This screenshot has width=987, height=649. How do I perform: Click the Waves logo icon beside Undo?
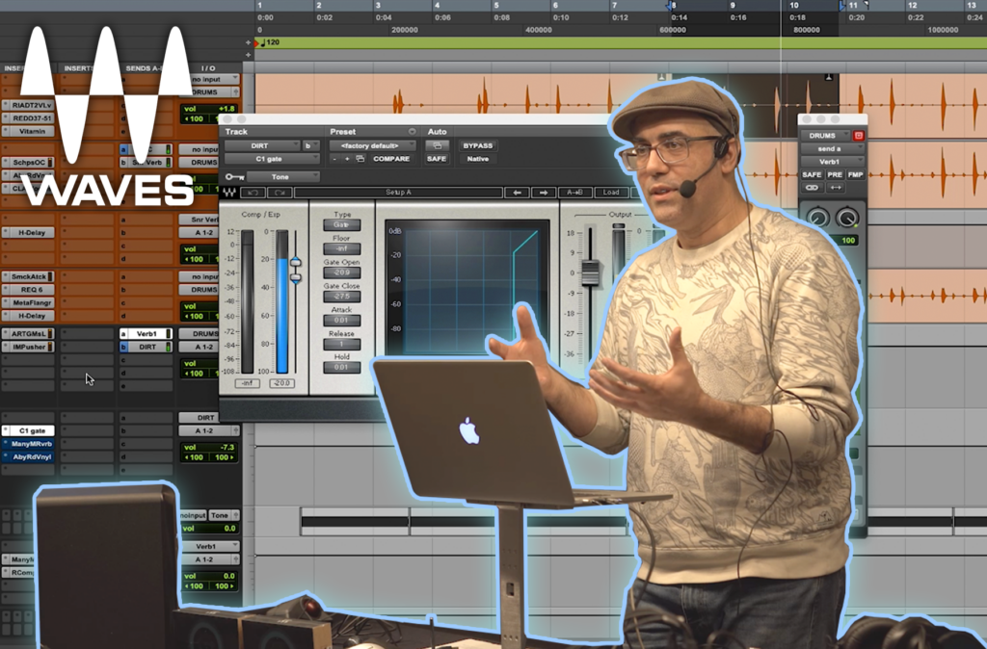(x=229, y=193)
